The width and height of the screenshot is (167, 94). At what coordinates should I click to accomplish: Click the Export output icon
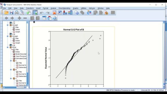click(x=29, y=13)
